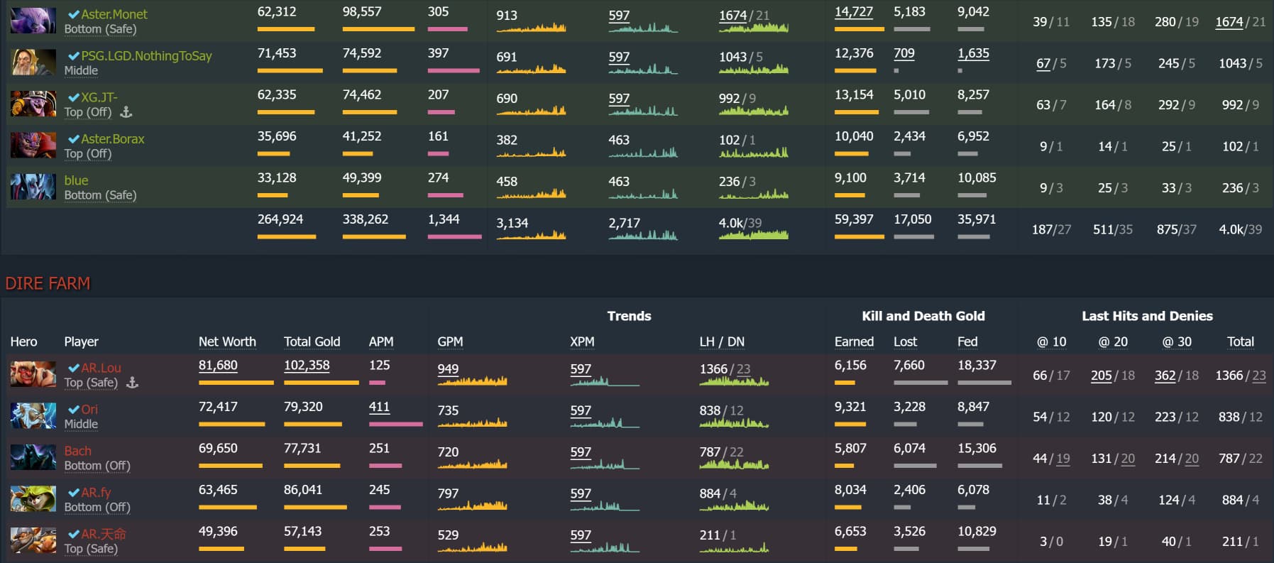Click the anchor icon in XG.JT-'s row
Screen dimensions: 1274x563
pos(126,112)
